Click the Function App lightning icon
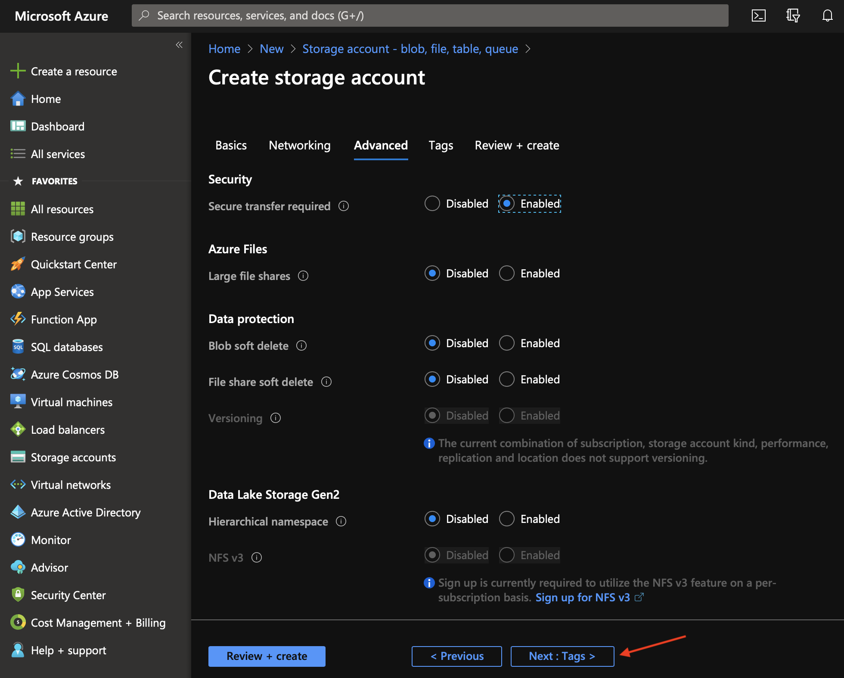Image resolution: width=844 pixels, height=678 pixels. (18, 319)
